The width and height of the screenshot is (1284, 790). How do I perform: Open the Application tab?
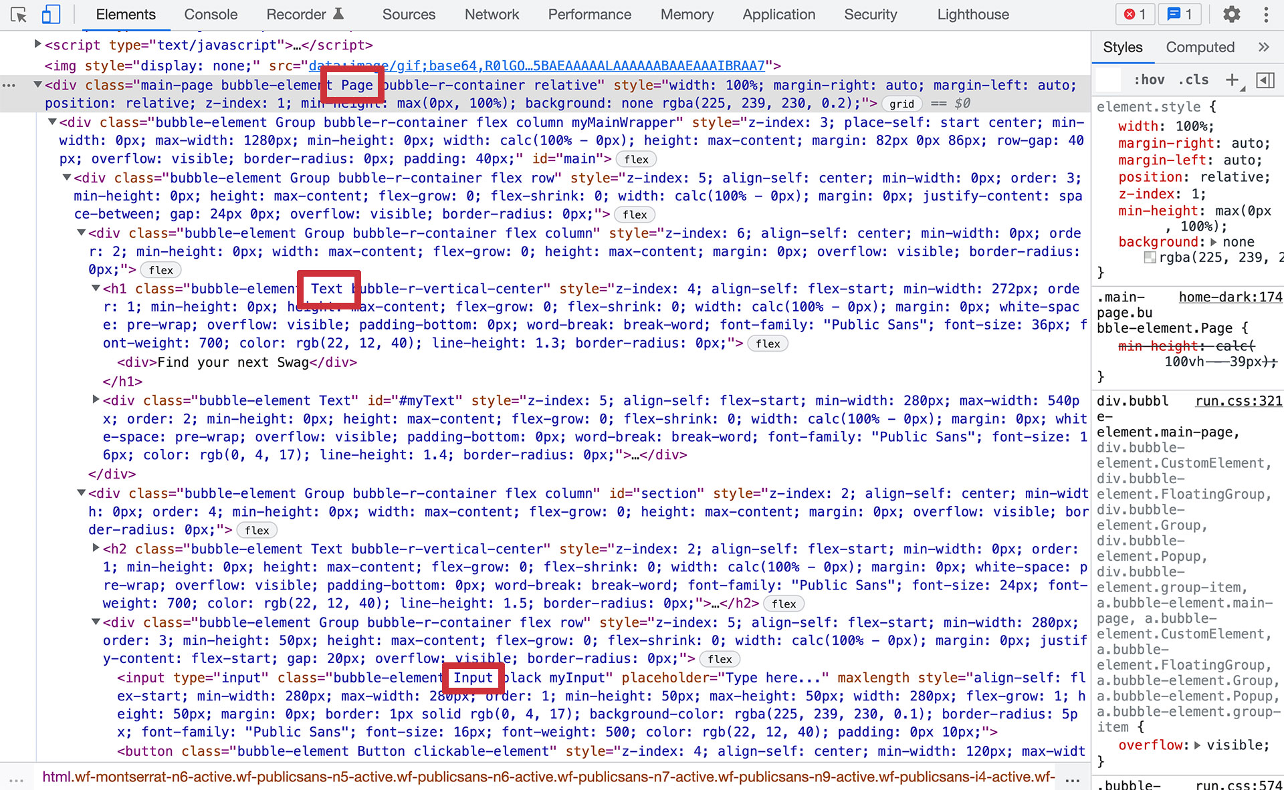click(778, 15)
